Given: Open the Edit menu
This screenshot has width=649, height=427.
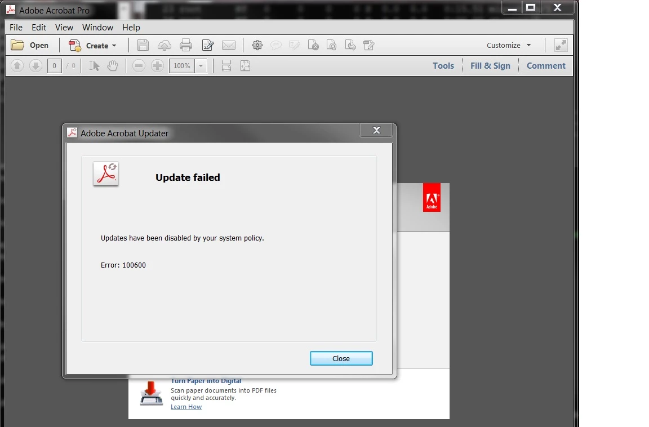Looking at the screenshot, I should pyautogui.click(x=39, y=27).
